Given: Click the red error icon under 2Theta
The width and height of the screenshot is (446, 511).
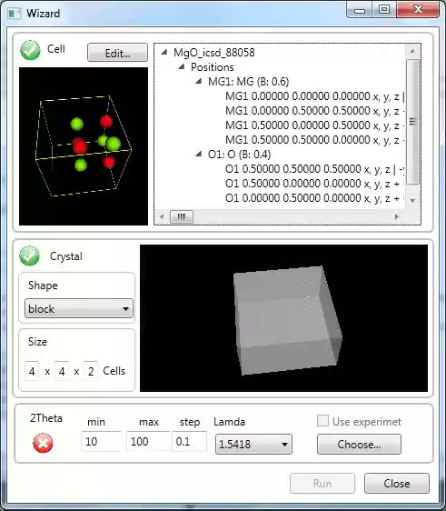Looking at the screenshot, I should pos(43,443).
